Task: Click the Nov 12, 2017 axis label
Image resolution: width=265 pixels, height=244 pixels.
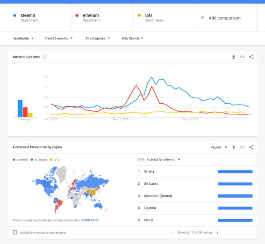Action: (120, 120)
